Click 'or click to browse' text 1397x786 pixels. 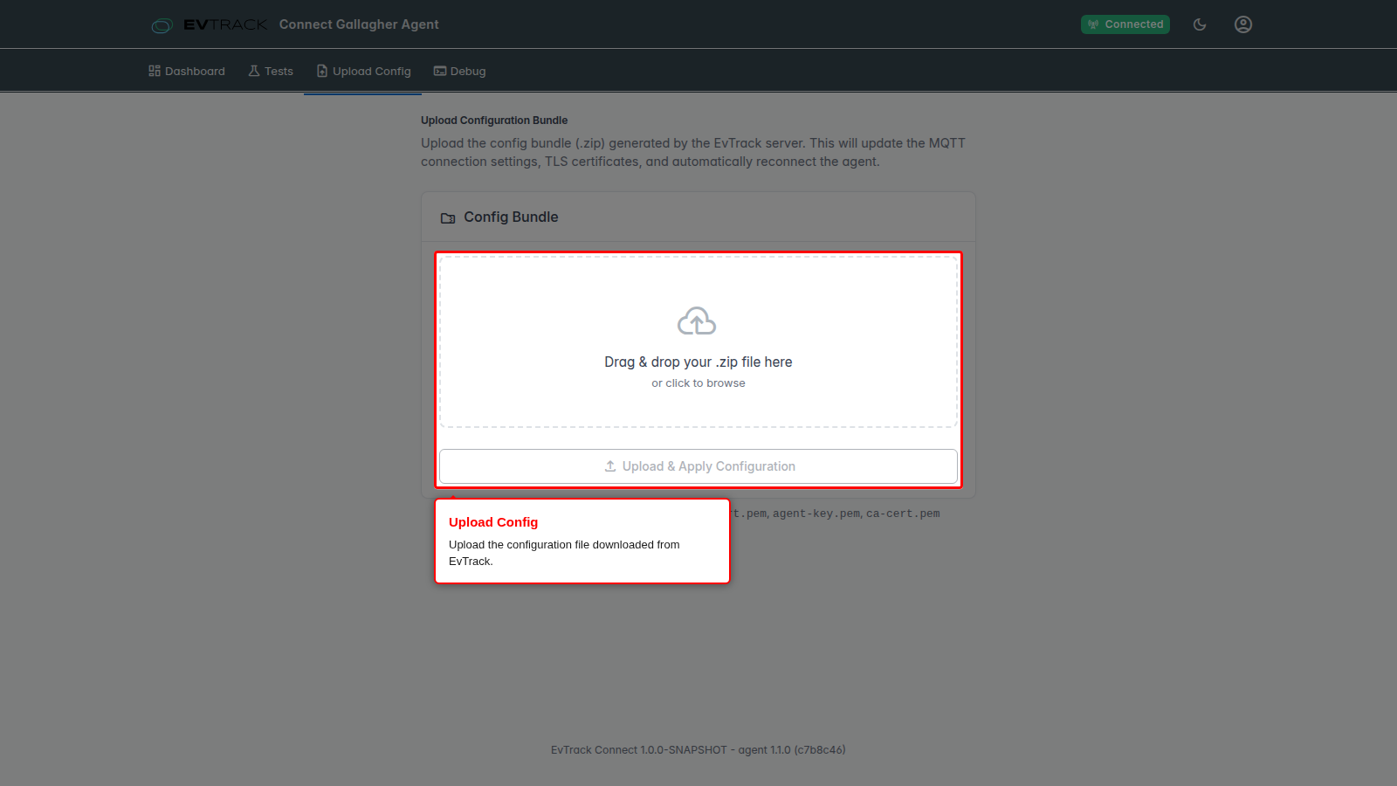[698, 383]
